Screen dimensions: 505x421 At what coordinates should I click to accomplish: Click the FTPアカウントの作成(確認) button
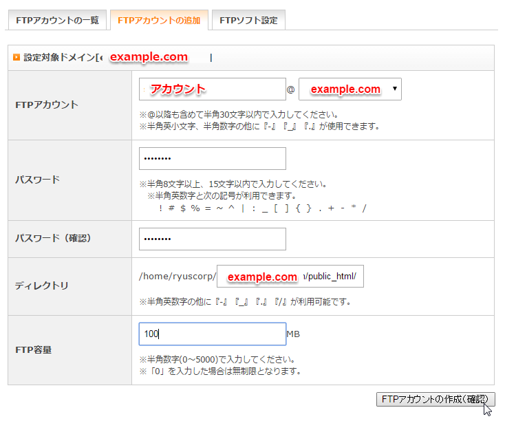click(436, 400)
